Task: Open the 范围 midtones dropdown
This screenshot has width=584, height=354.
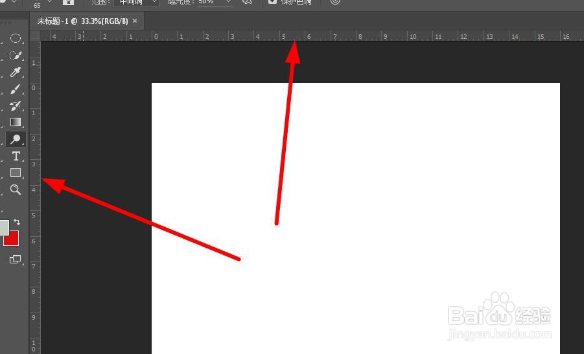Action: pos(136,2)
